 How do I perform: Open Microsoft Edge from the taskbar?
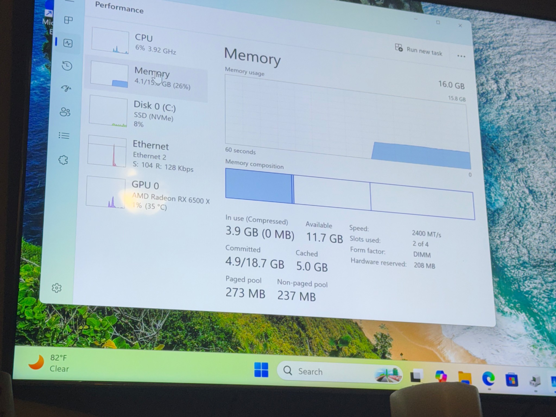pos(488,378)
